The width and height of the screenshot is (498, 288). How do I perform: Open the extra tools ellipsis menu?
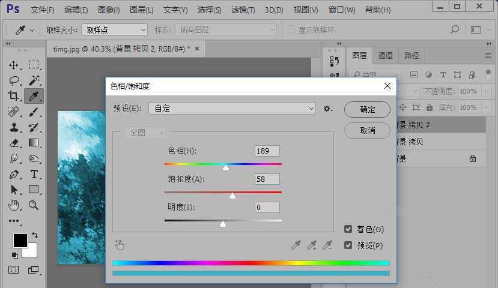14,221
